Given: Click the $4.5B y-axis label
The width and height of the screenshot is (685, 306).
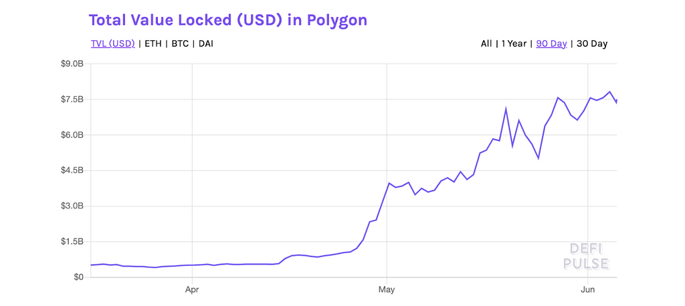Looking at the screenshot, I should point(72,170).
